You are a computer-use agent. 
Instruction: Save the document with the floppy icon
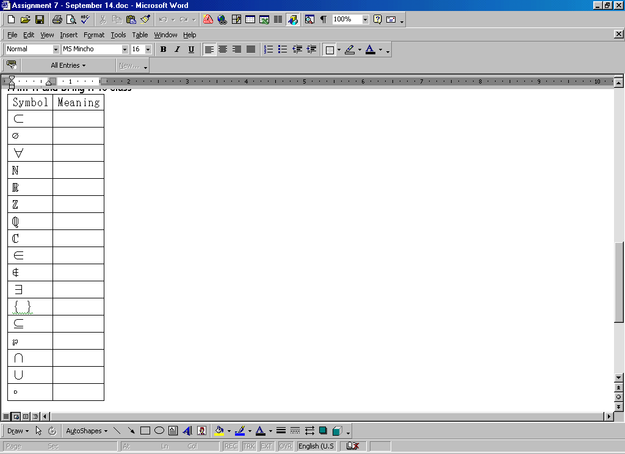(40, 20)
